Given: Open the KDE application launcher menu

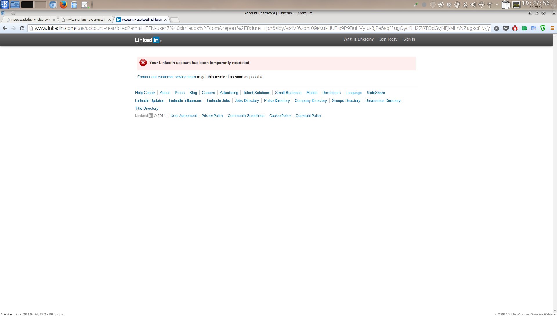Looking at the screenshot, I should [x=5, y=5].
